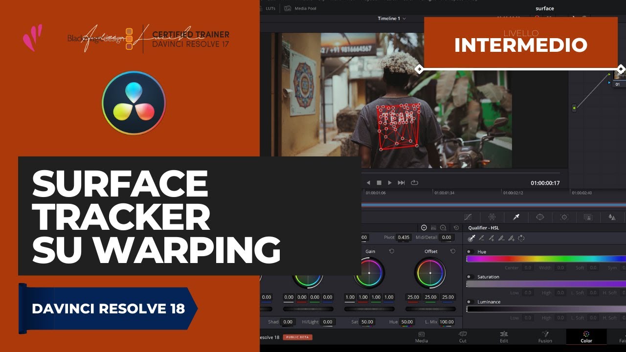This screenshot has width=626, height=352.
Task: Click the Hue range color bar
Action: (x=546, y=259)
